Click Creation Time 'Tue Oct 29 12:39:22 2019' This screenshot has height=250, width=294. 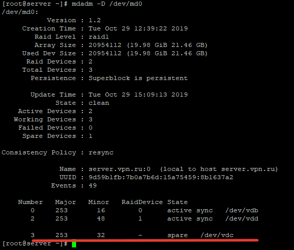tap(138, 28)
